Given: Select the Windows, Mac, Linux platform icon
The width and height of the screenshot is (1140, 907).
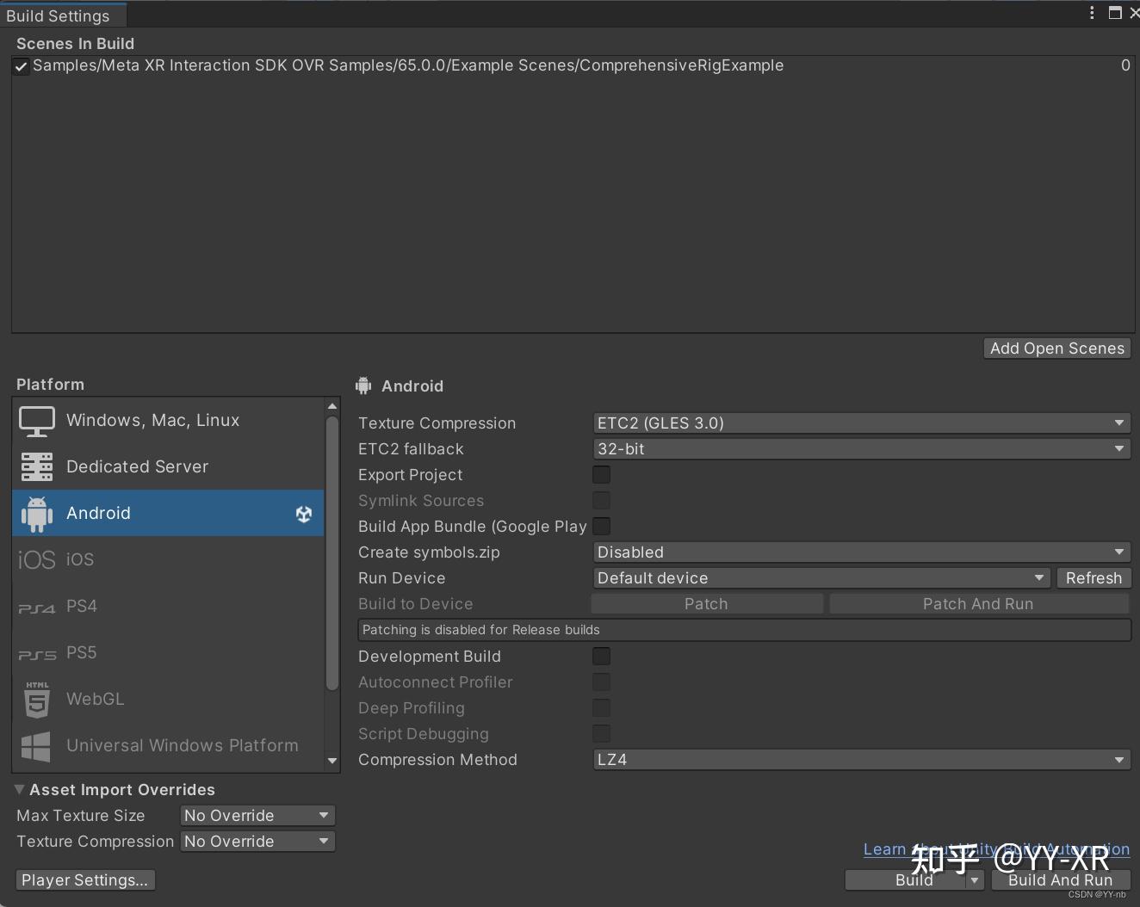Looking at the screenshot, I should point(36,420).
